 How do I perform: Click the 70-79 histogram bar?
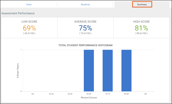coord(108,71)
